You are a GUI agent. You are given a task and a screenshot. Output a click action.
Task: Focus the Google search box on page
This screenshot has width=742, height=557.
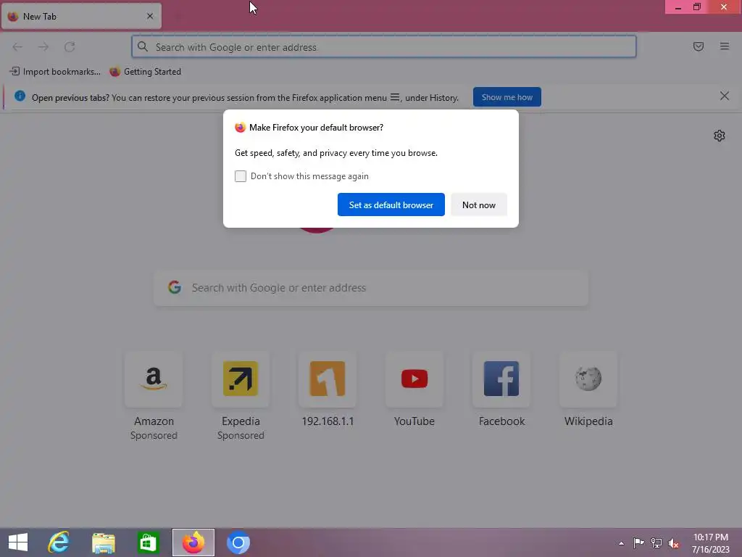(x=371, y=288)
